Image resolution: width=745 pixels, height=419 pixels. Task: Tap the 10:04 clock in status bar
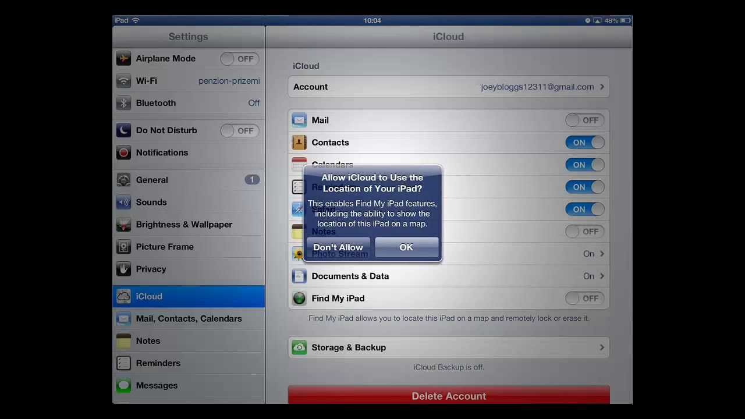372,20
